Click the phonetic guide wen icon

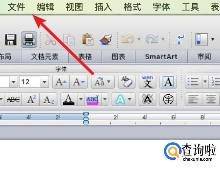point(147,82)
